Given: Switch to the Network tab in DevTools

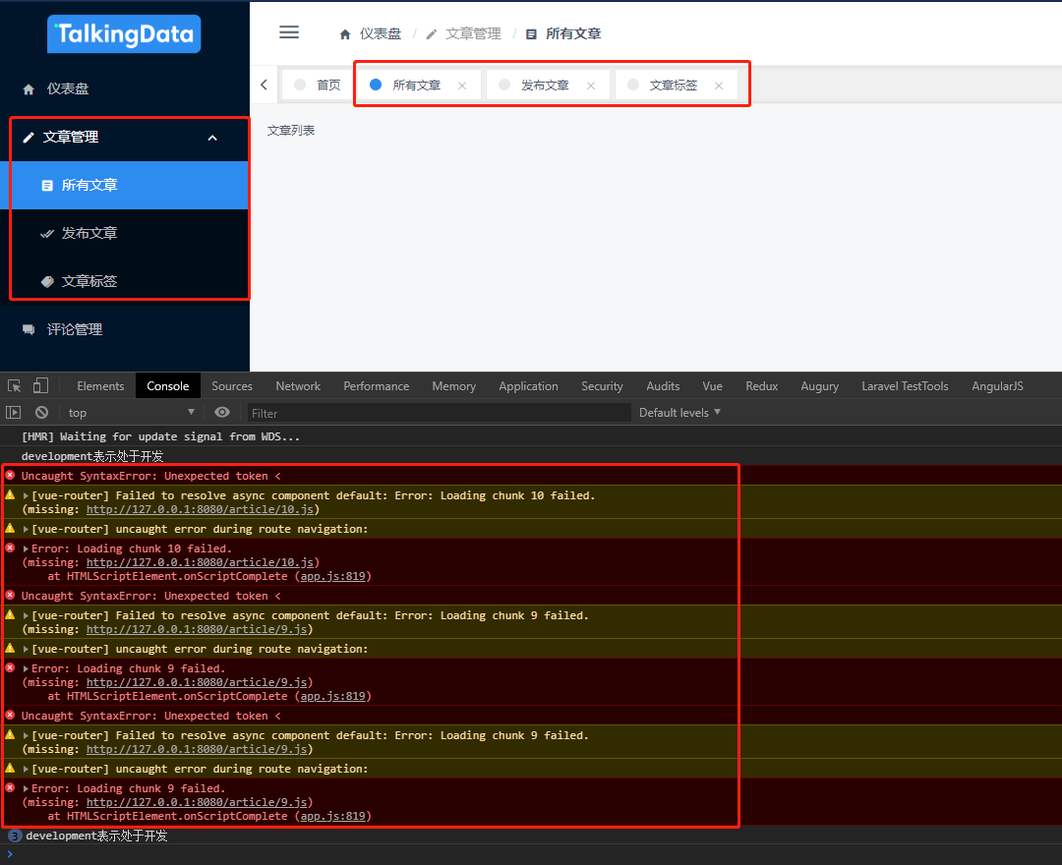Looking at the screenshot, I should 297,385.
